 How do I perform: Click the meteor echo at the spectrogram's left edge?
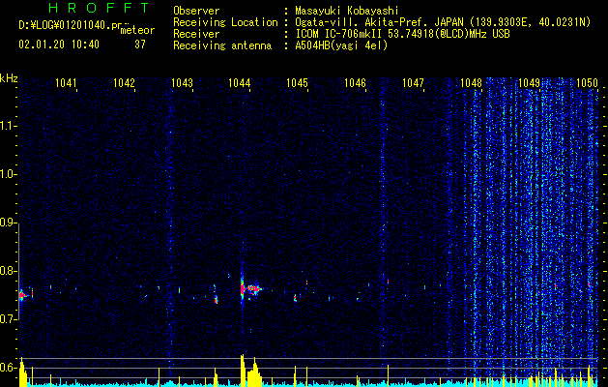click(x=22, y=295)
